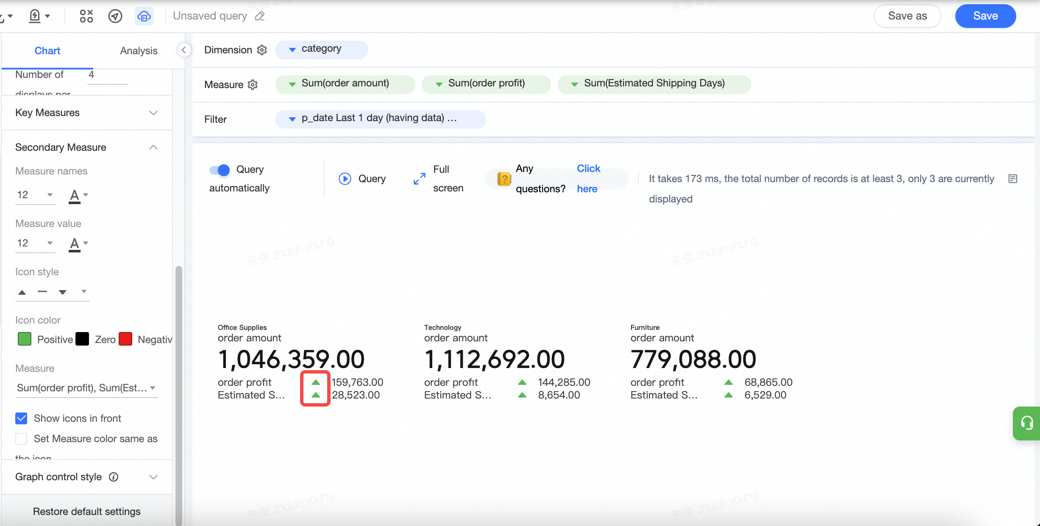The height and width of the screenshot is (526, 1040).
Task: Open the records detail list icon
Action: (1013, 179)
